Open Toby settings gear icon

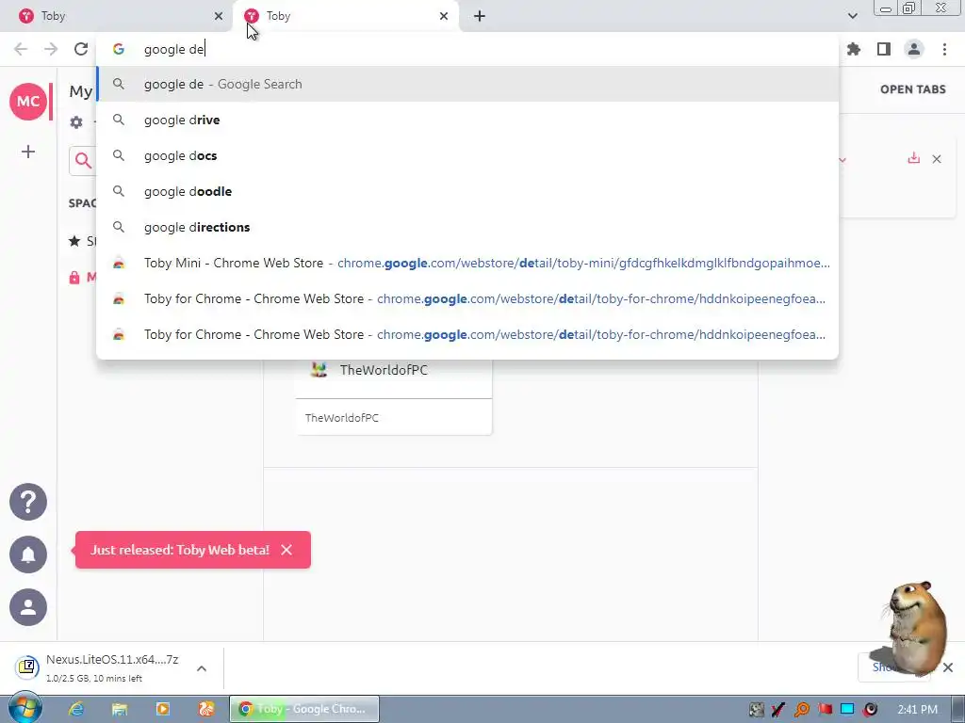coord(76,121)
